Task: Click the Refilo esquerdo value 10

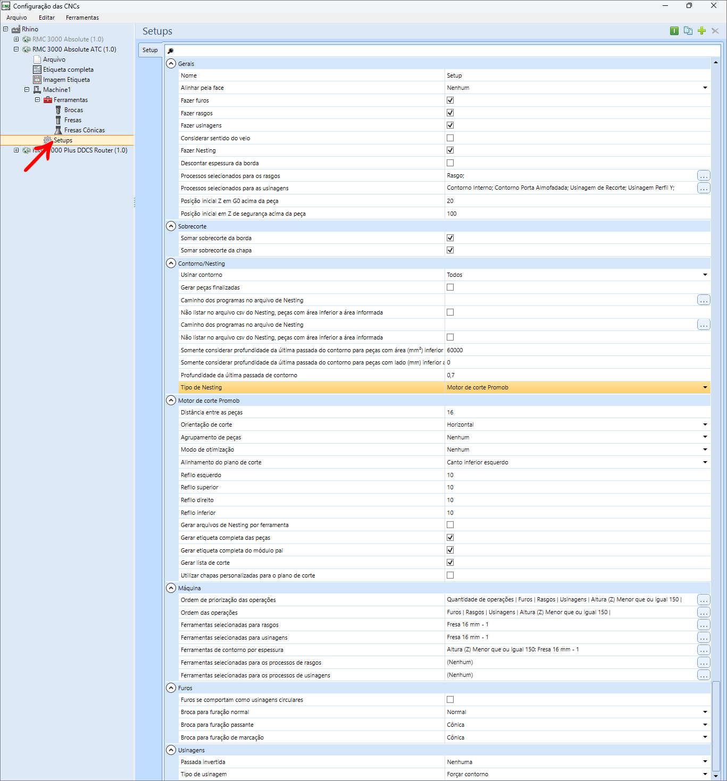Action: [578, 475]
